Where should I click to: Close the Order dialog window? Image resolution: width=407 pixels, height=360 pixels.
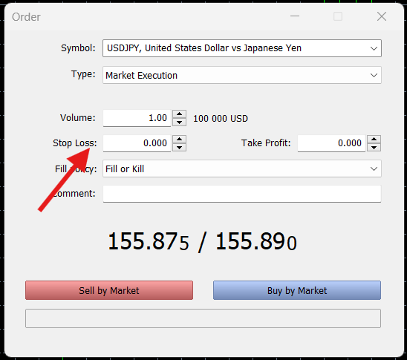(382, 16)
